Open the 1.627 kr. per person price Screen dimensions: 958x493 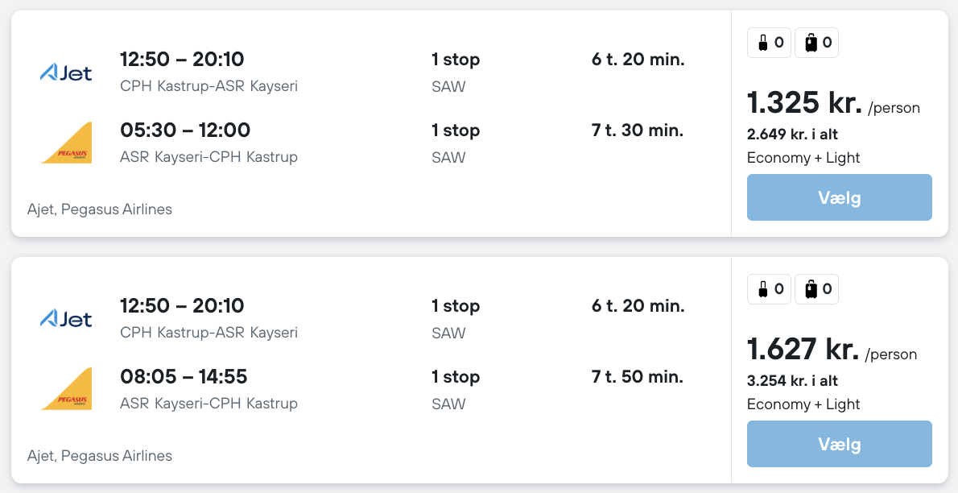pyautogui.click(x=803, y=350)
